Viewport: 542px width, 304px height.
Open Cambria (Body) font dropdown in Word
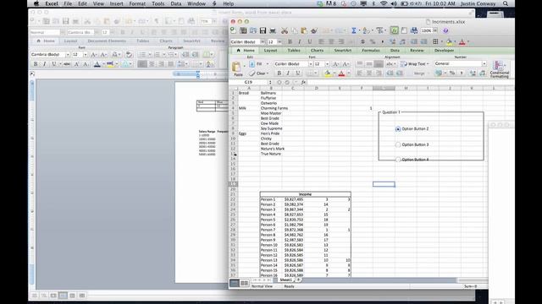(68, 54)
